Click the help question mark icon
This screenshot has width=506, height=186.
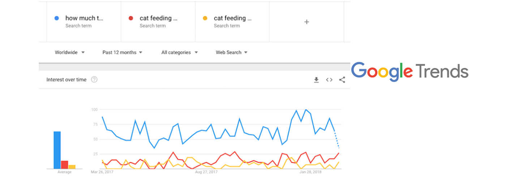(x=94, y=79)
